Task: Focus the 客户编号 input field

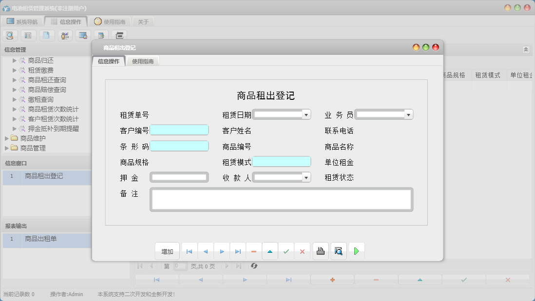Action: pyautogui.click(x=179, y=130)
